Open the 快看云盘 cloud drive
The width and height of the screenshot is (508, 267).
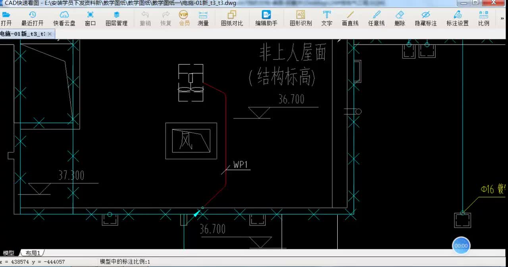pyautogui.click(x=64, y=19)
